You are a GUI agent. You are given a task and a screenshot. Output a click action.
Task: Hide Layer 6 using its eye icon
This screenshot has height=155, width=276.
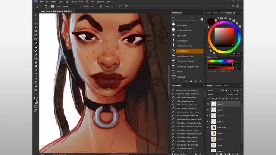(208, 104)
